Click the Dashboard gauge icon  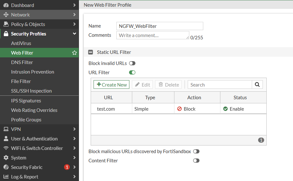point(6,5)
